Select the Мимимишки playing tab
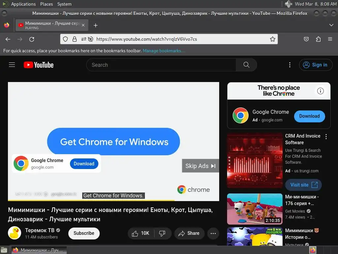The height and width of the screenshot is (254, 338). [x=52, y=25]
